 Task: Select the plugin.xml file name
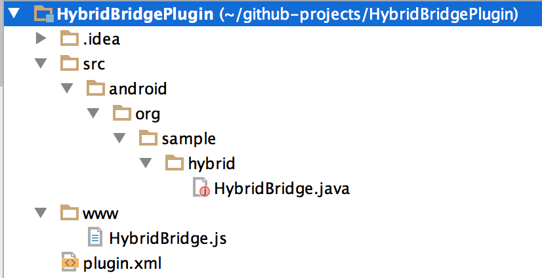pos(122,264)
